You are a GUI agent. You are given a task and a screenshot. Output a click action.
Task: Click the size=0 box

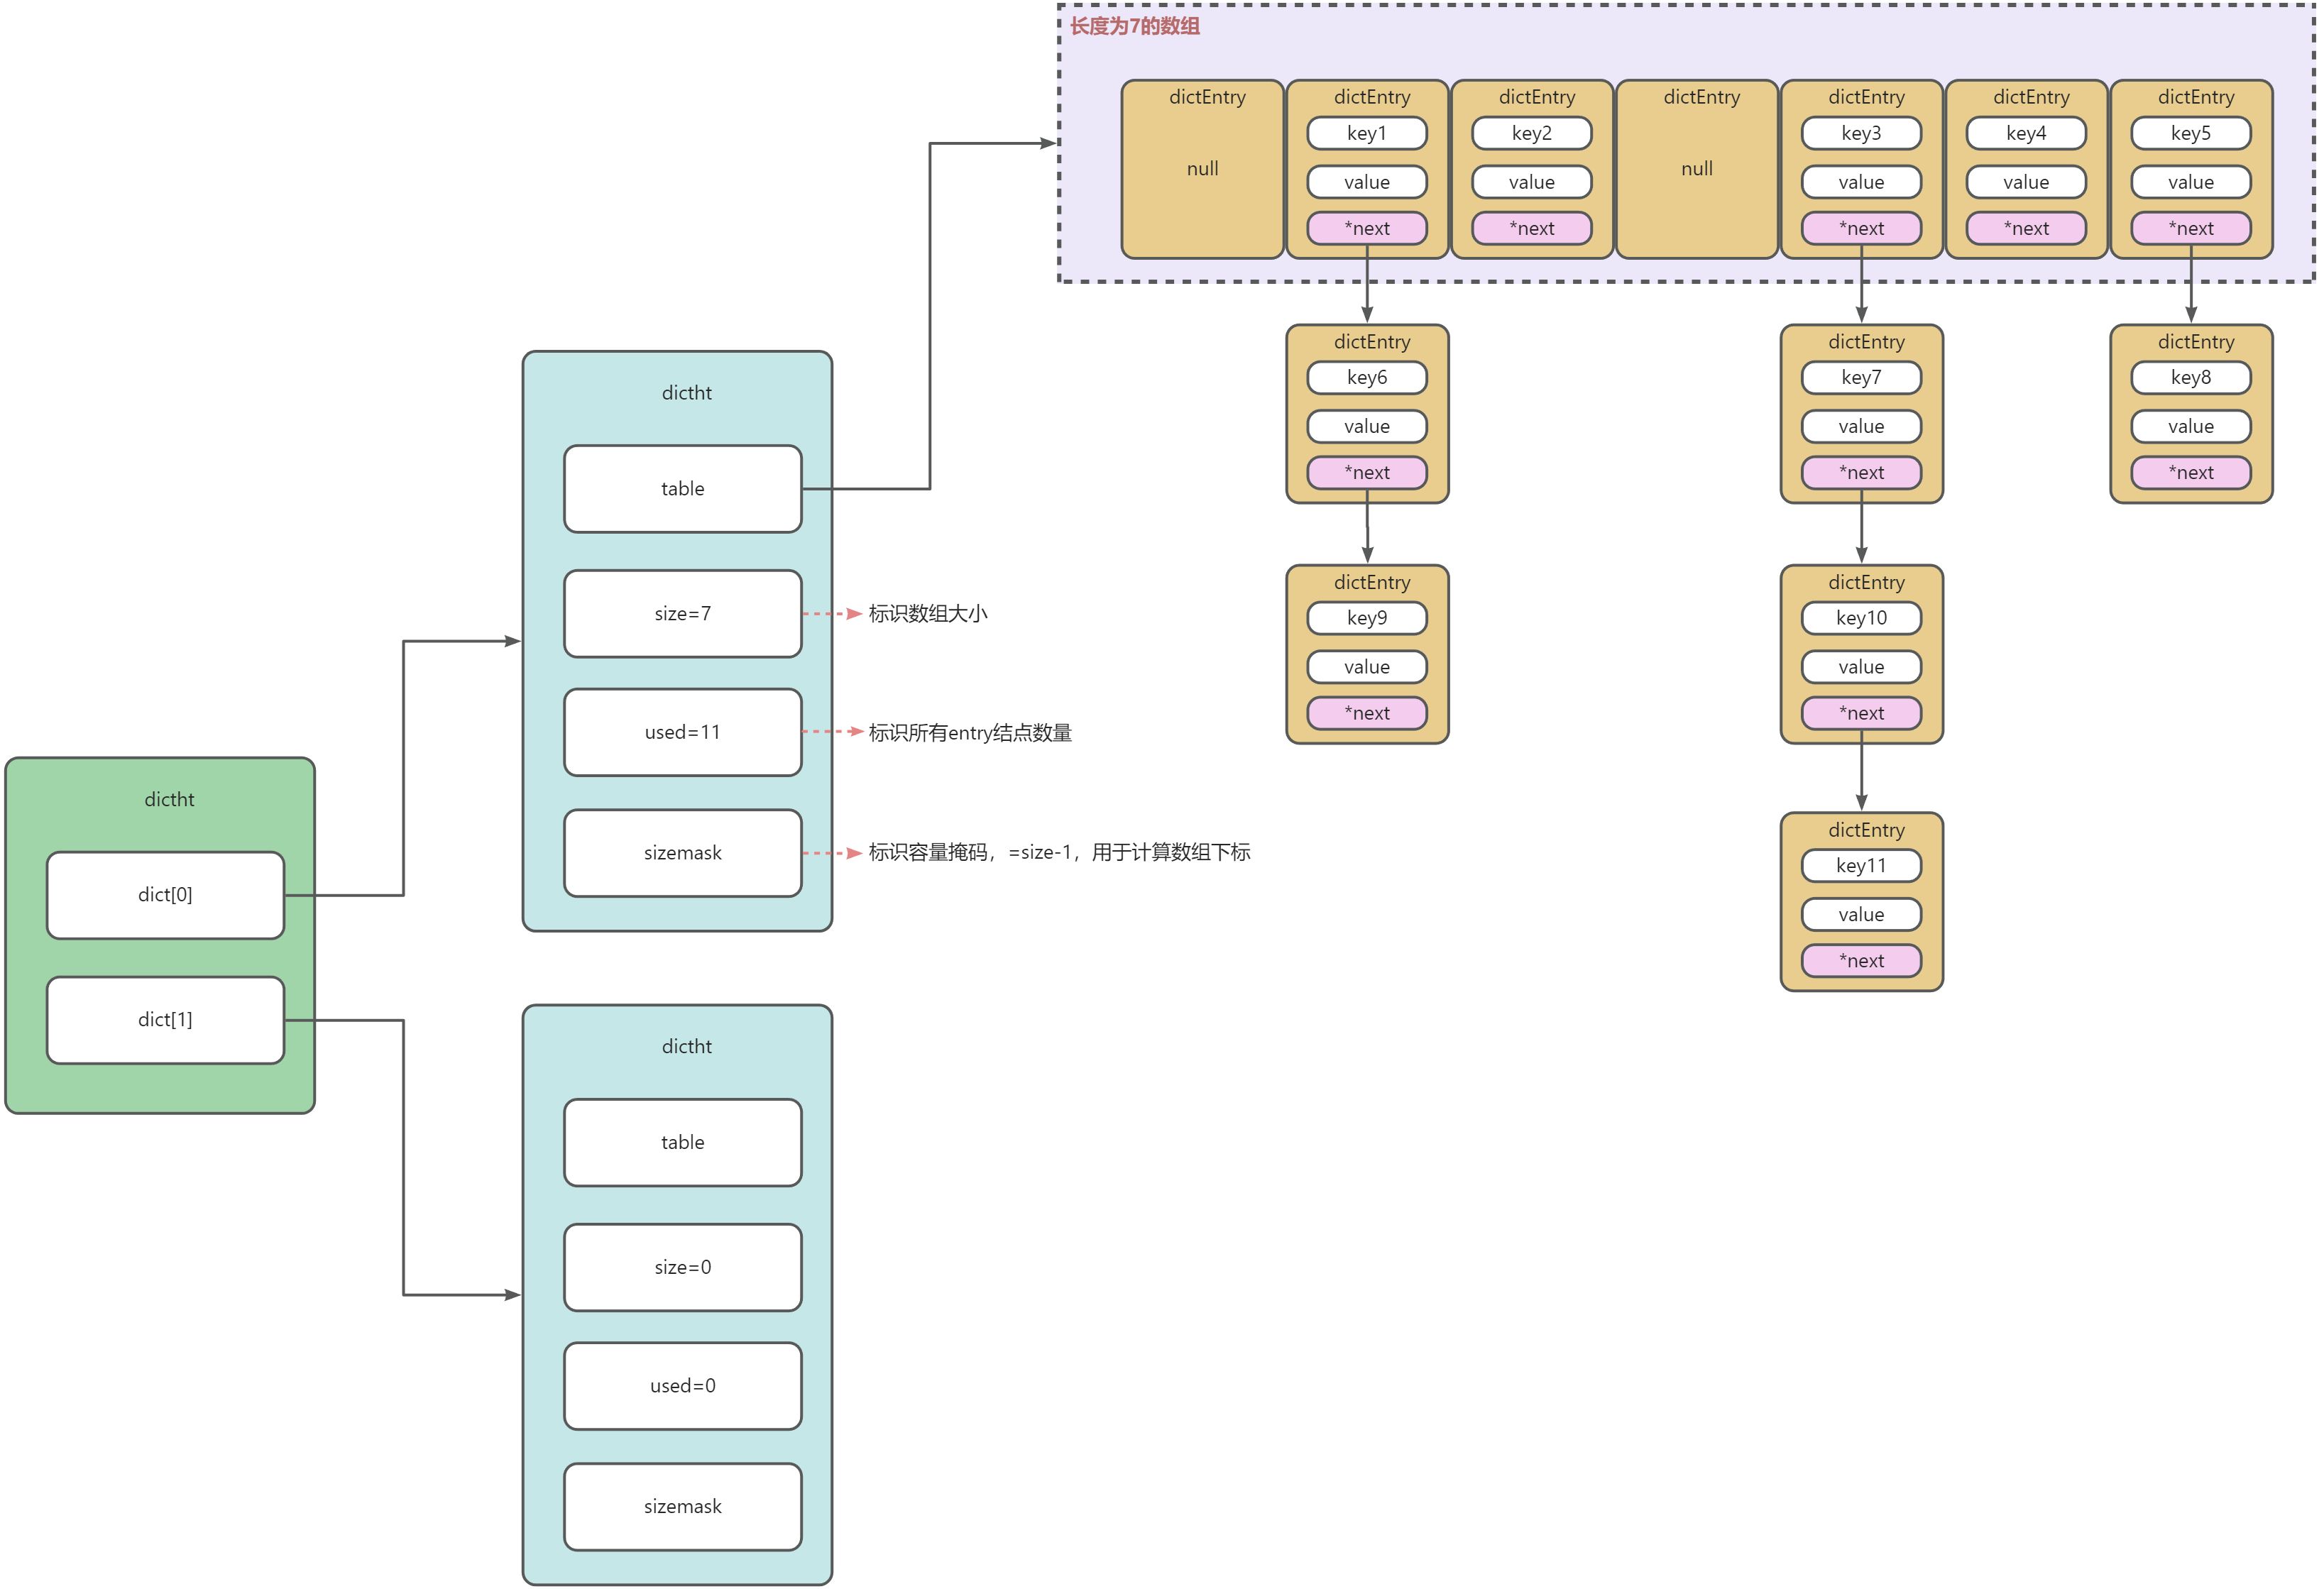(682, 1267)
